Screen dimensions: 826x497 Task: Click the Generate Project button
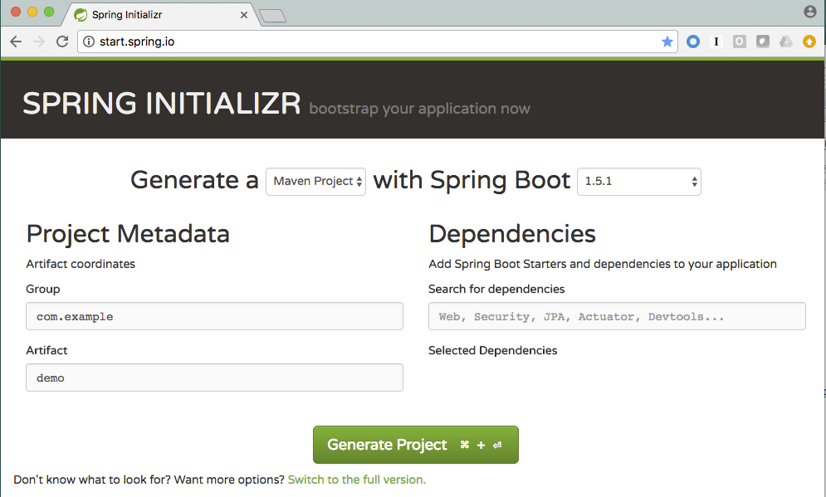tap(416, 445)
